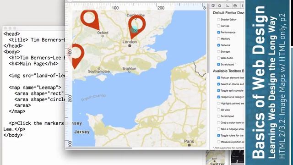Enable the Storage tool checkbox
The width and height of the screenshot is (293, 165).
(x=218, y=51)
